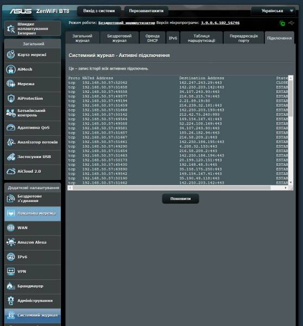Screen dimensions: 303x326
Task: Click Перезавантажити button
Action: (146, 11)
